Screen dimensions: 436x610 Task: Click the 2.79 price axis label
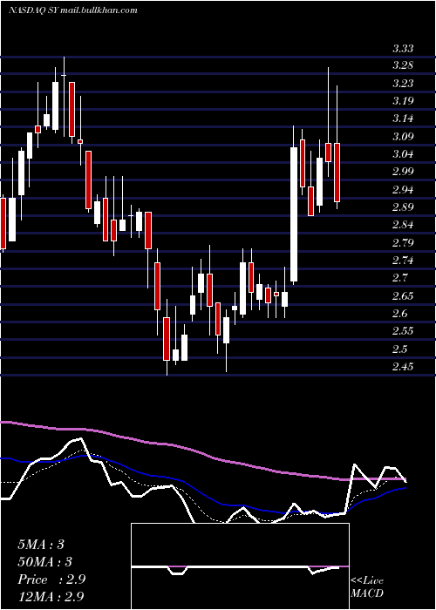pyautogui.click(x=403, y=243)
